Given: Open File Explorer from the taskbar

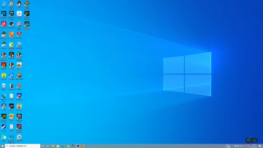Looking at the screenshot, I should point(53,146).
